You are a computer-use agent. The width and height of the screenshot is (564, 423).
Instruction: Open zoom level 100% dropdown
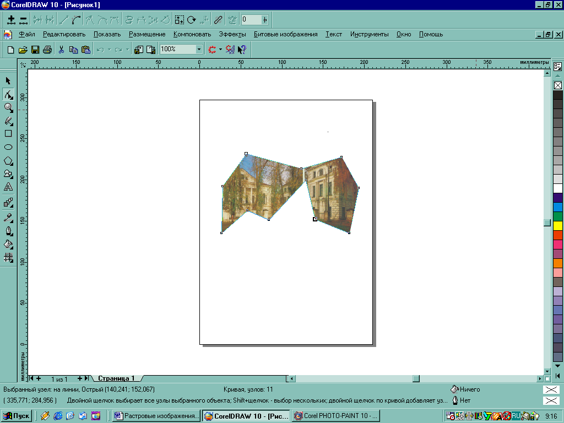(x=199, y=49)
